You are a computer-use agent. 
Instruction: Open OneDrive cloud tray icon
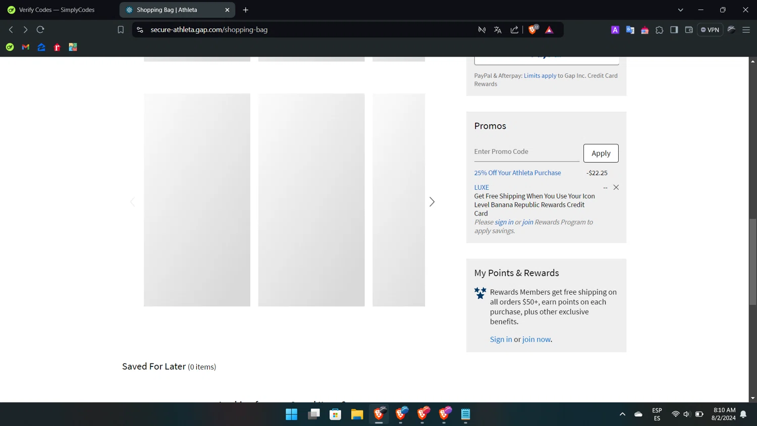click(638, 414)
